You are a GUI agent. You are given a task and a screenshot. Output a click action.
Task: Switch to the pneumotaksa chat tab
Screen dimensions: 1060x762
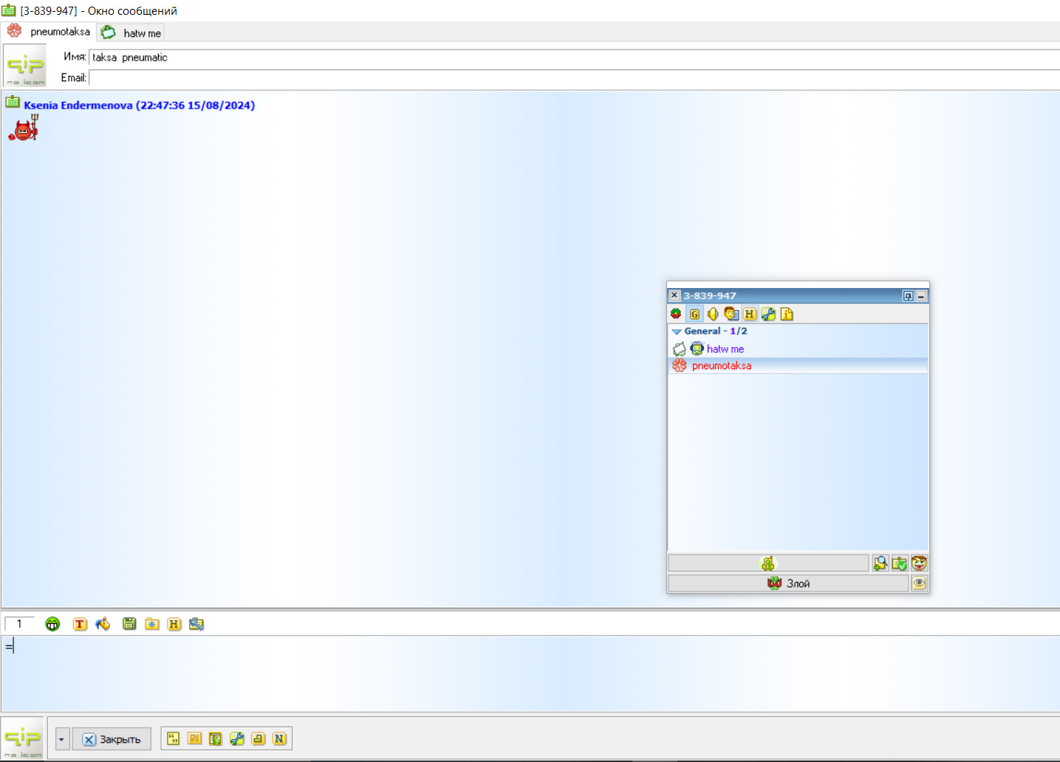[49, 32]
